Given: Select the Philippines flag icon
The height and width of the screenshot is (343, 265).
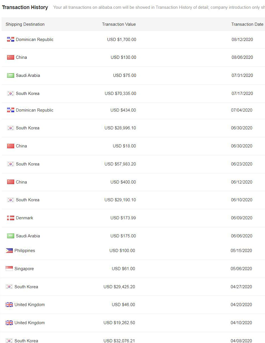Looking at the screenshot, I should [9, 250].
